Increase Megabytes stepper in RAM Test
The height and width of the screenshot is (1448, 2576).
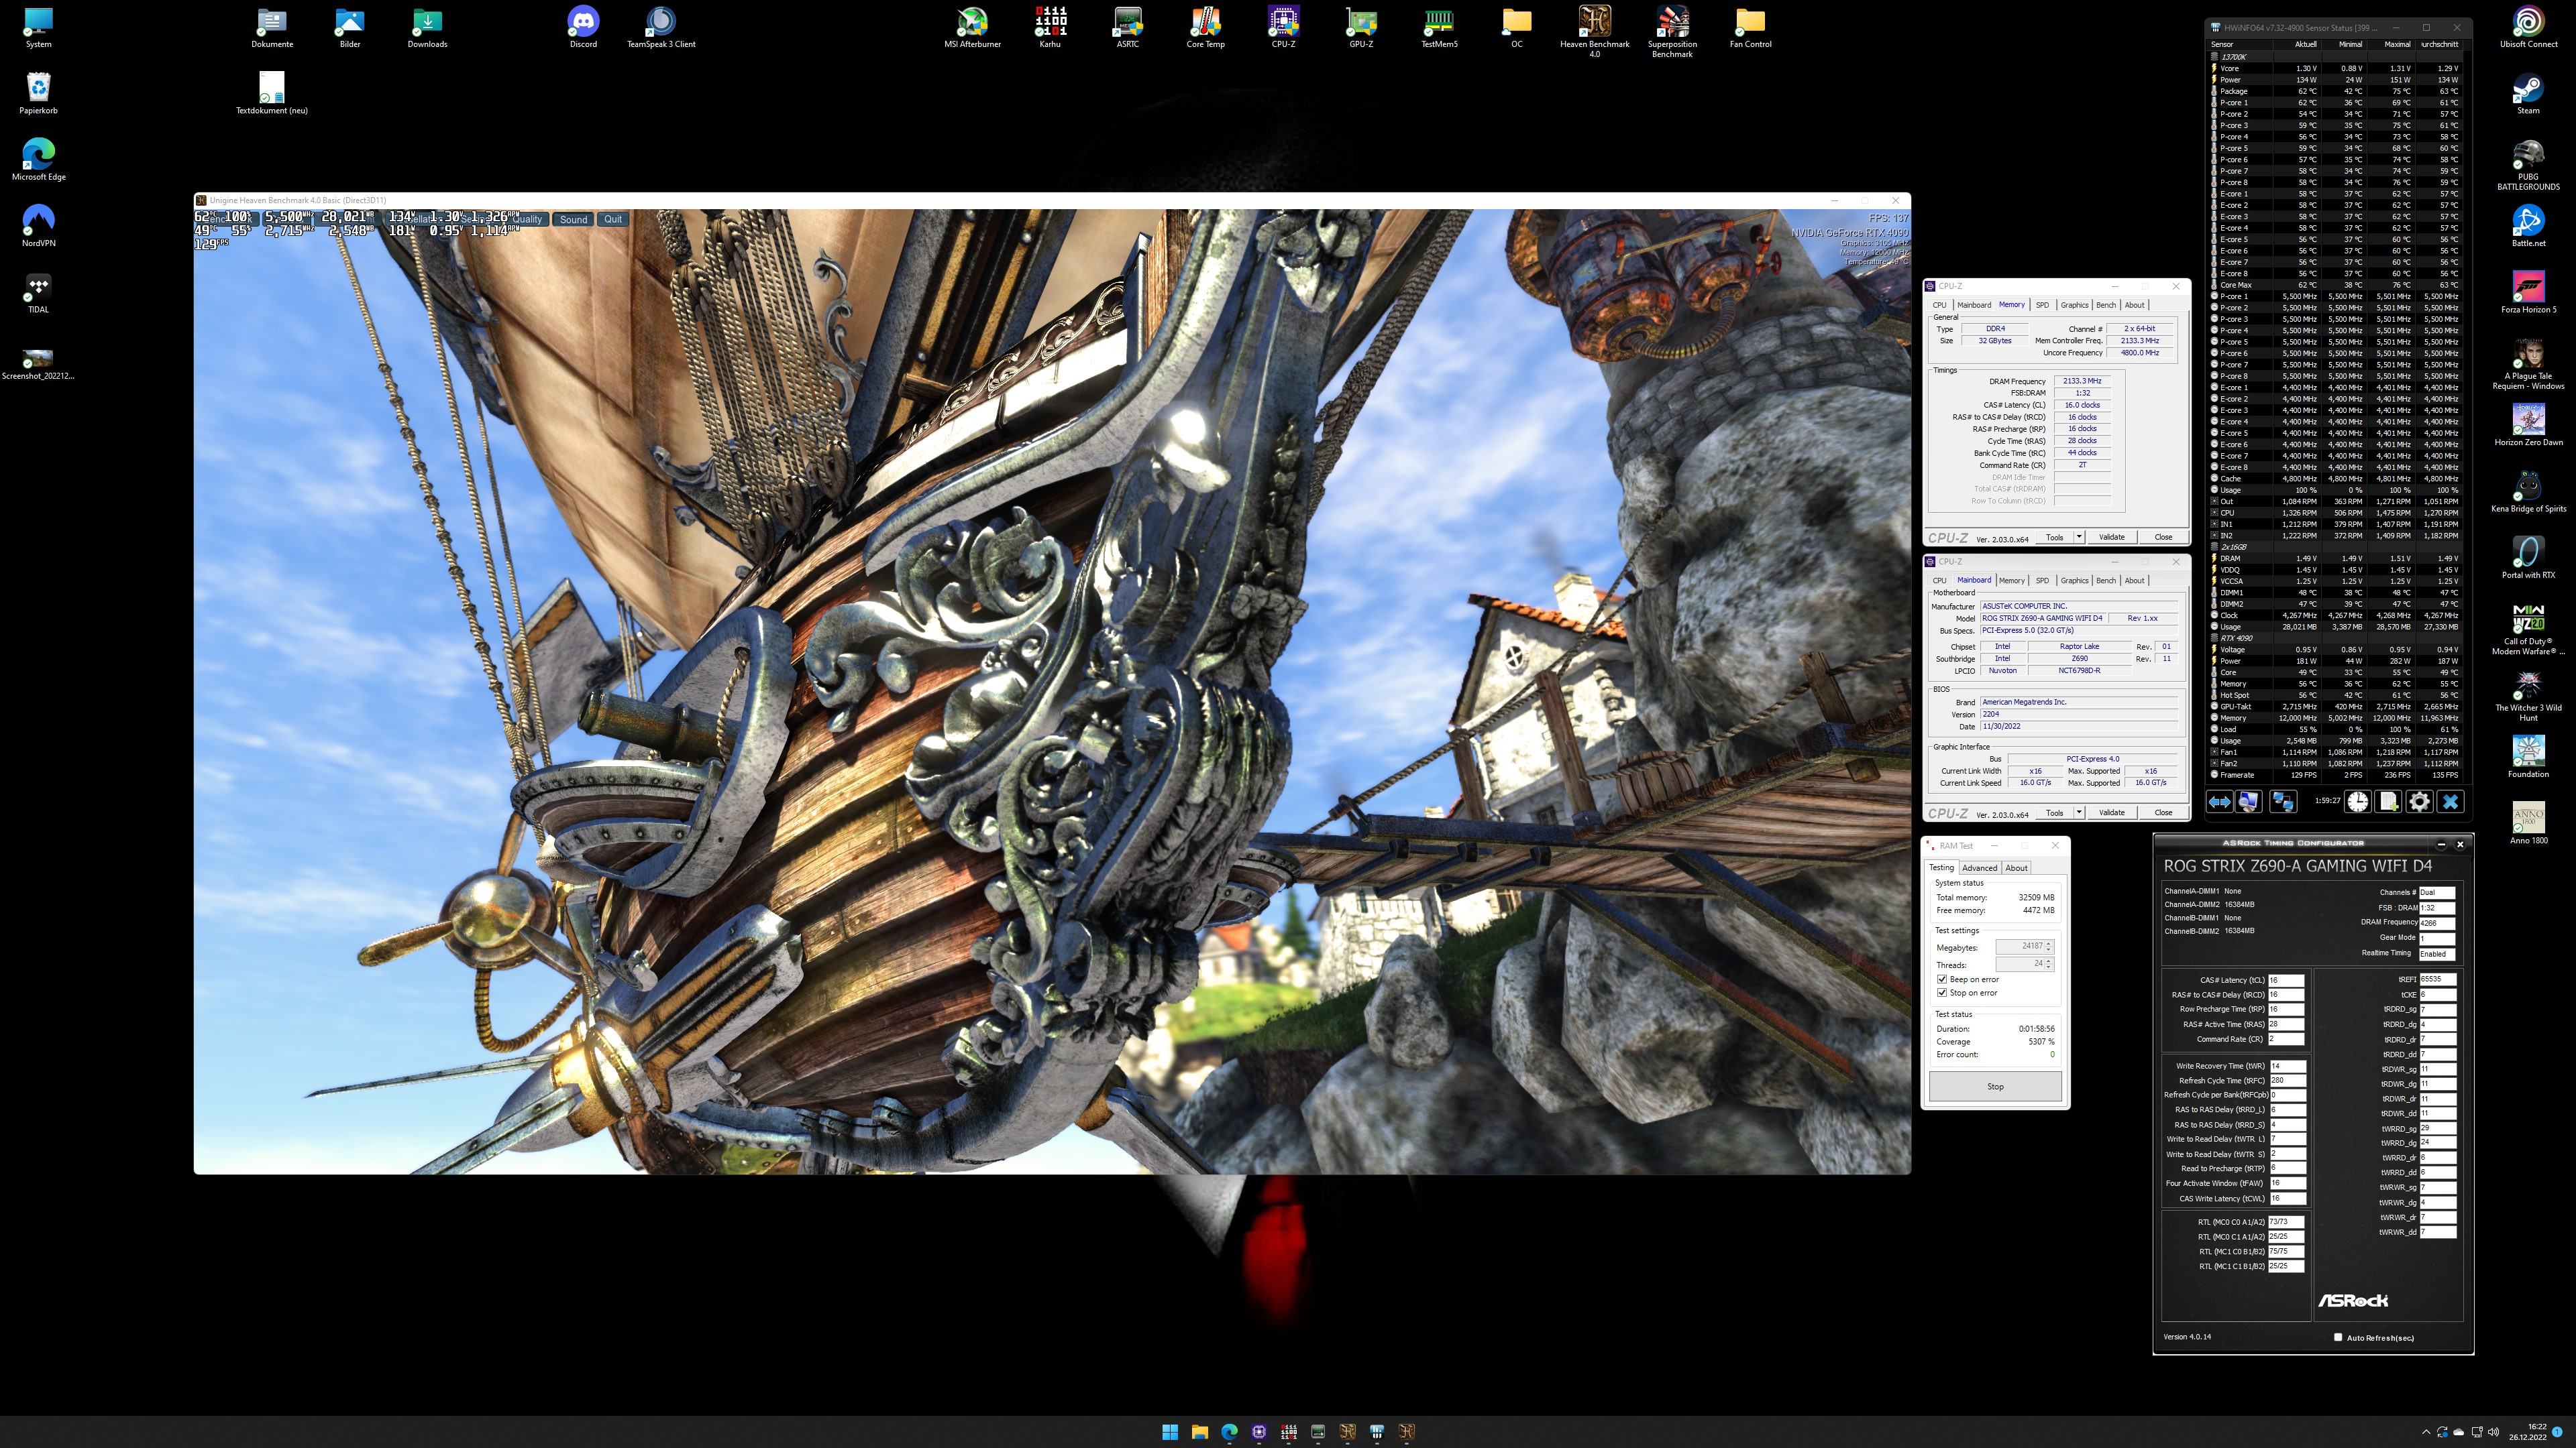pyautogui.click(x=2049, y=943)
